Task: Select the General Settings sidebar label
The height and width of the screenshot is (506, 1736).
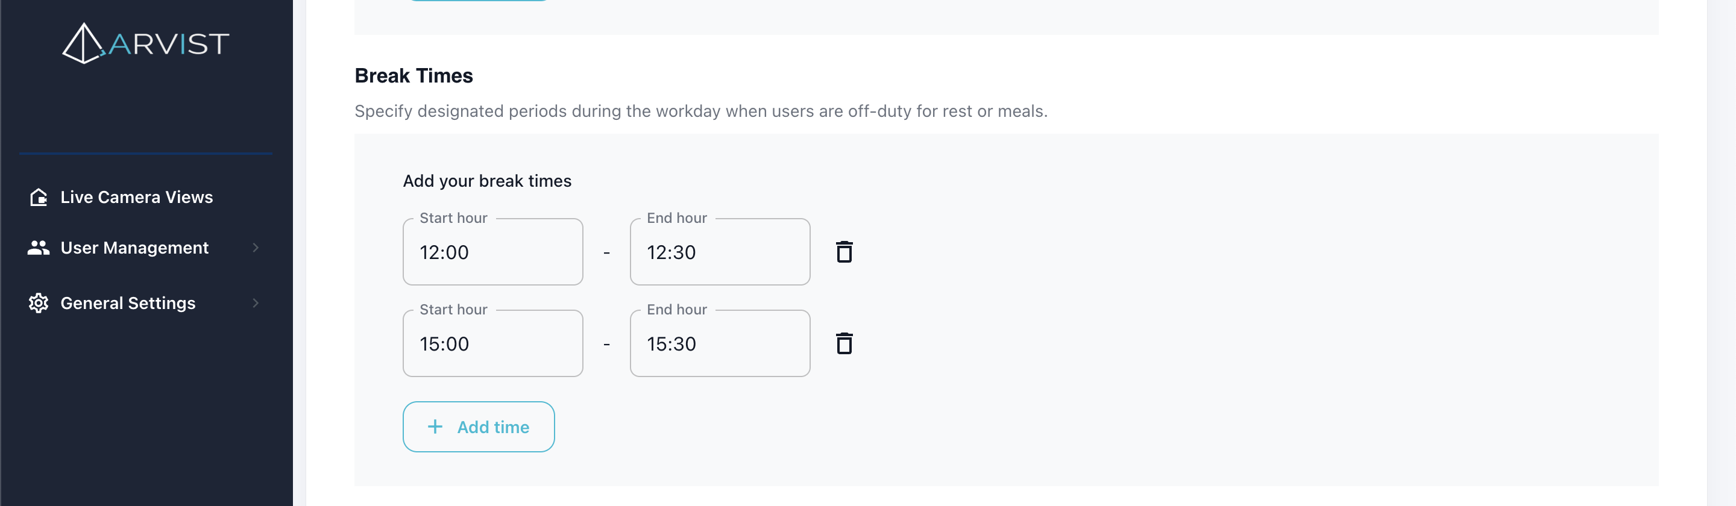Action: tap(128, 303)
